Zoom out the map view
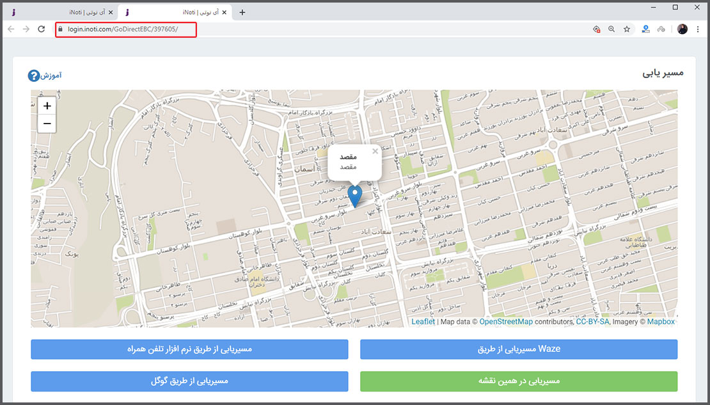The image size is (710, 405). tap(47, 123)
